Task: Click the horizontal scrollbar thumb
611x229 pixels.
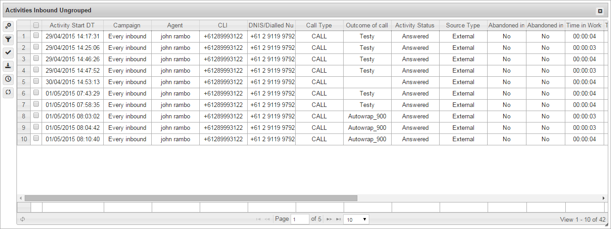Action: [191, 198]
